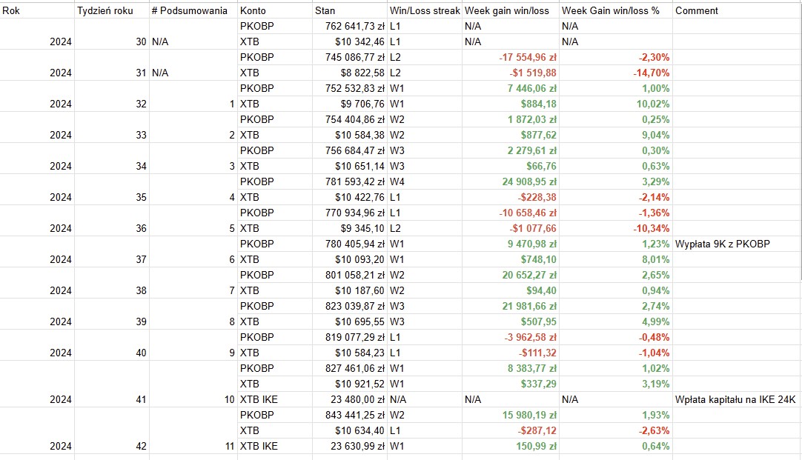This screenshot has height=460, width=802.
Task: Click the "# Podsumowania" column header
Action: 192,10
